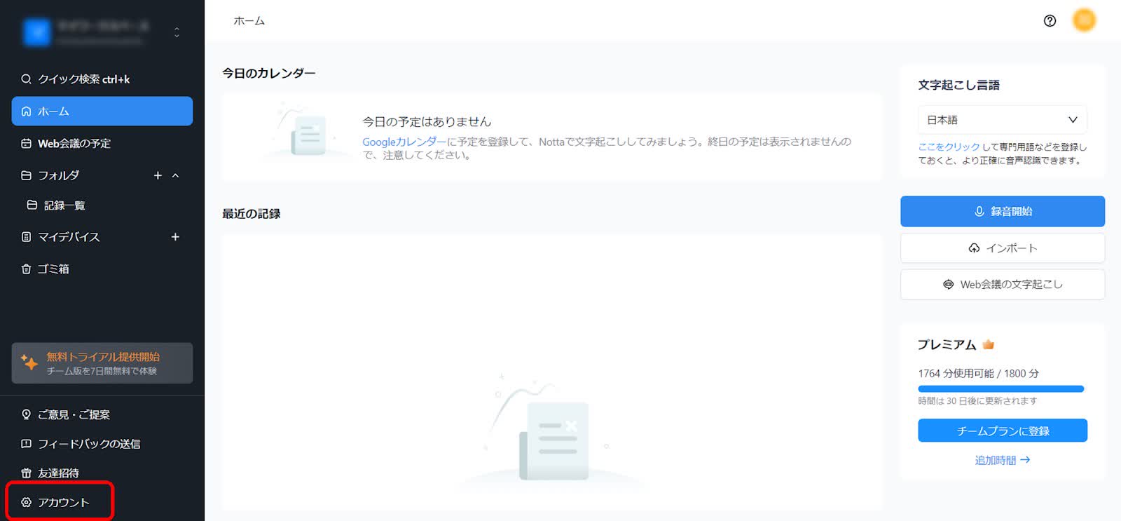Click the folder icon beside フォルダ

click(x=26, y=175)
